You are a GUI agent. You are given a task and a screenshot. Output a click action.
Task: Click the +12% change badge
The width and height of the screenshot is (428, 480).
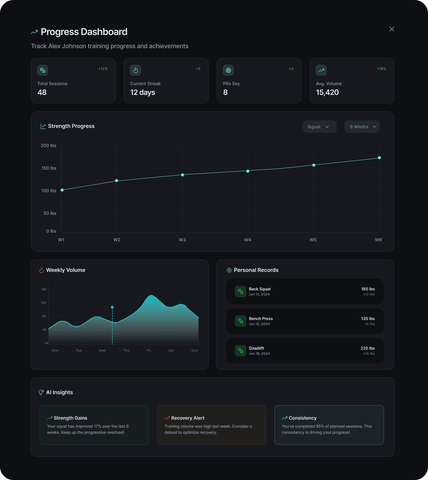pyautogui.click(x=103, y=69)
